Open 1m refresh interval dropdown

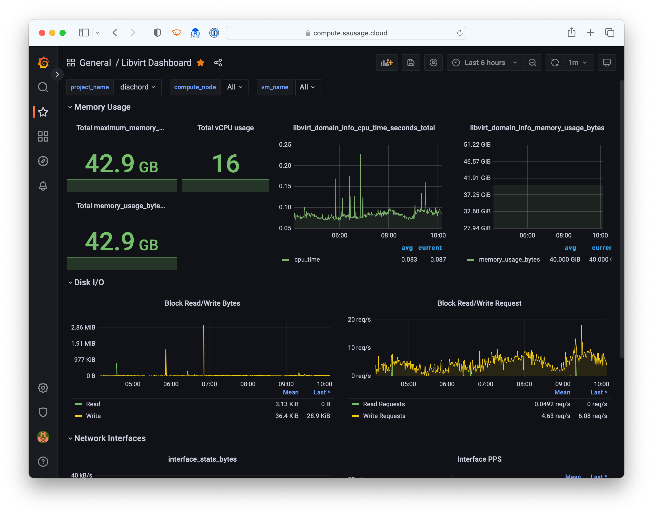click(x=578, y=63)
